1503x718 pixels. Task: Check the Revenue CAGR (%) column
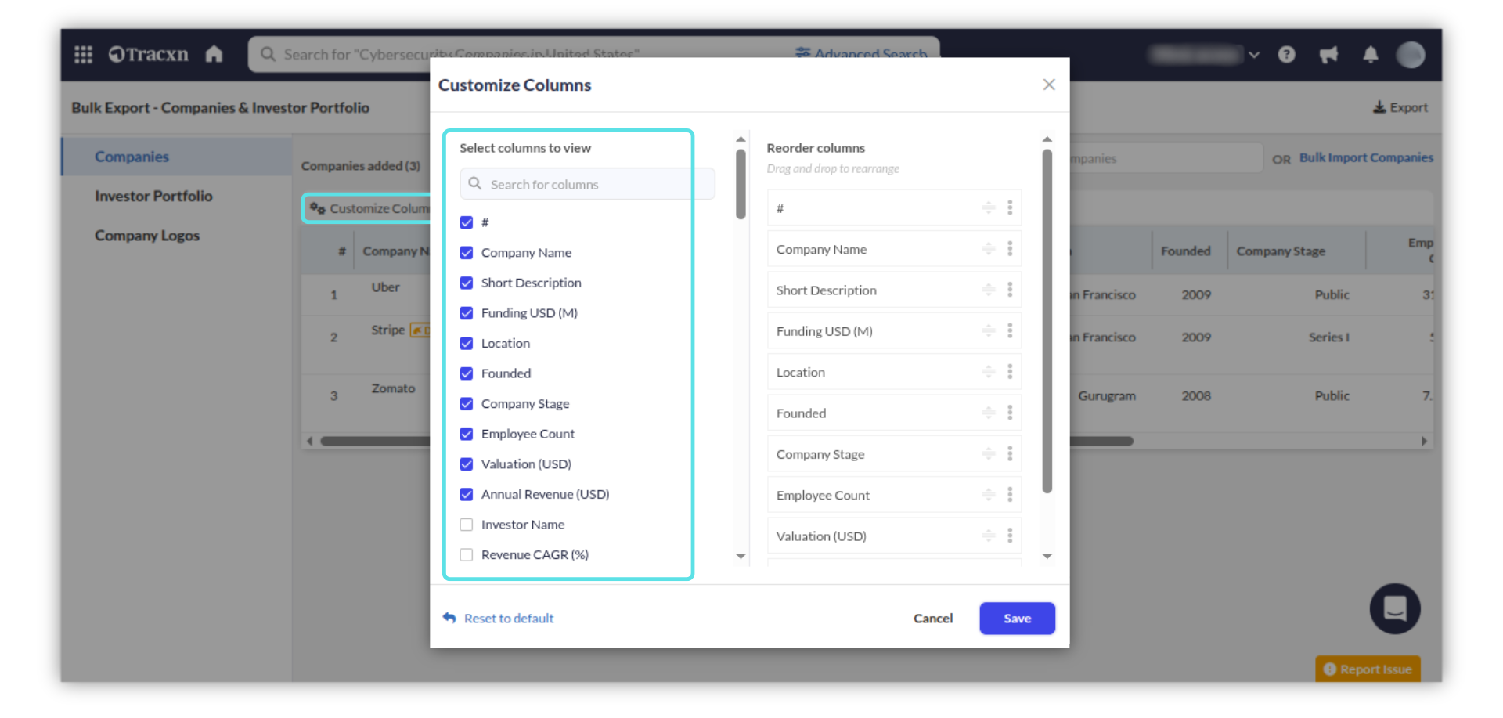(467, 555)
